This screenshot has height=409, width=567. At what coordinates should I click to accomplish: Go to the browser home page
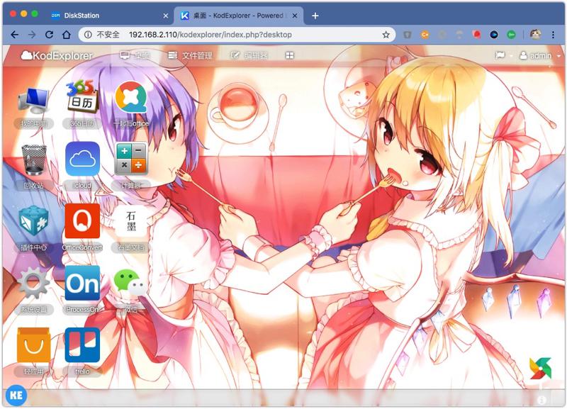click(67, 35)
